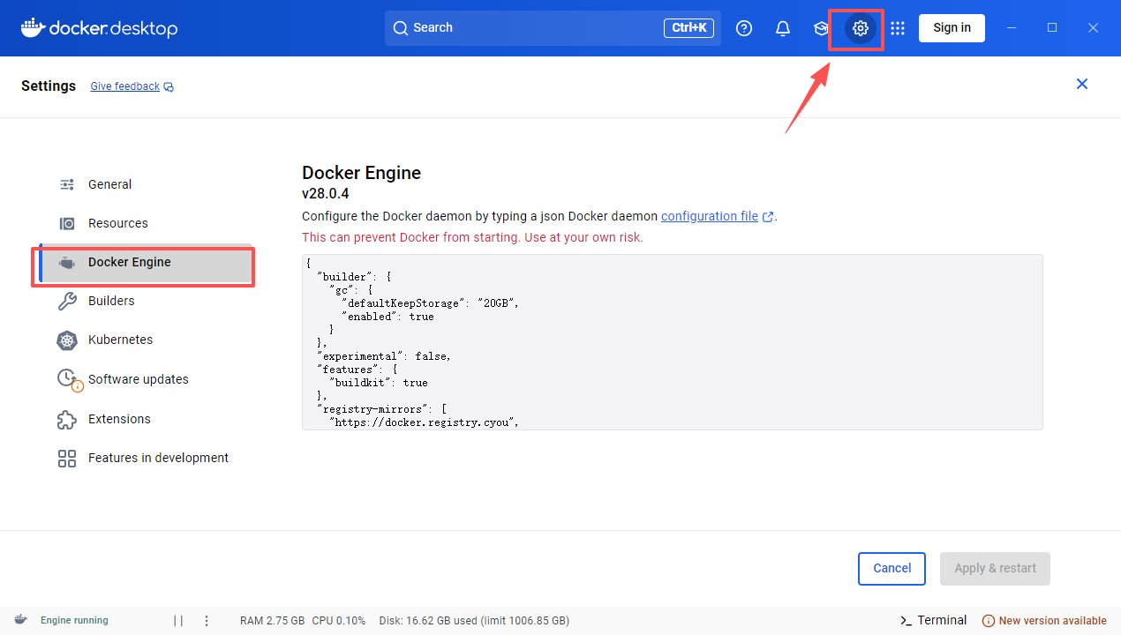The width and height of the screenshot is (1121, 635).
Task: Click the Sign in button
Action: pos(952,27)
